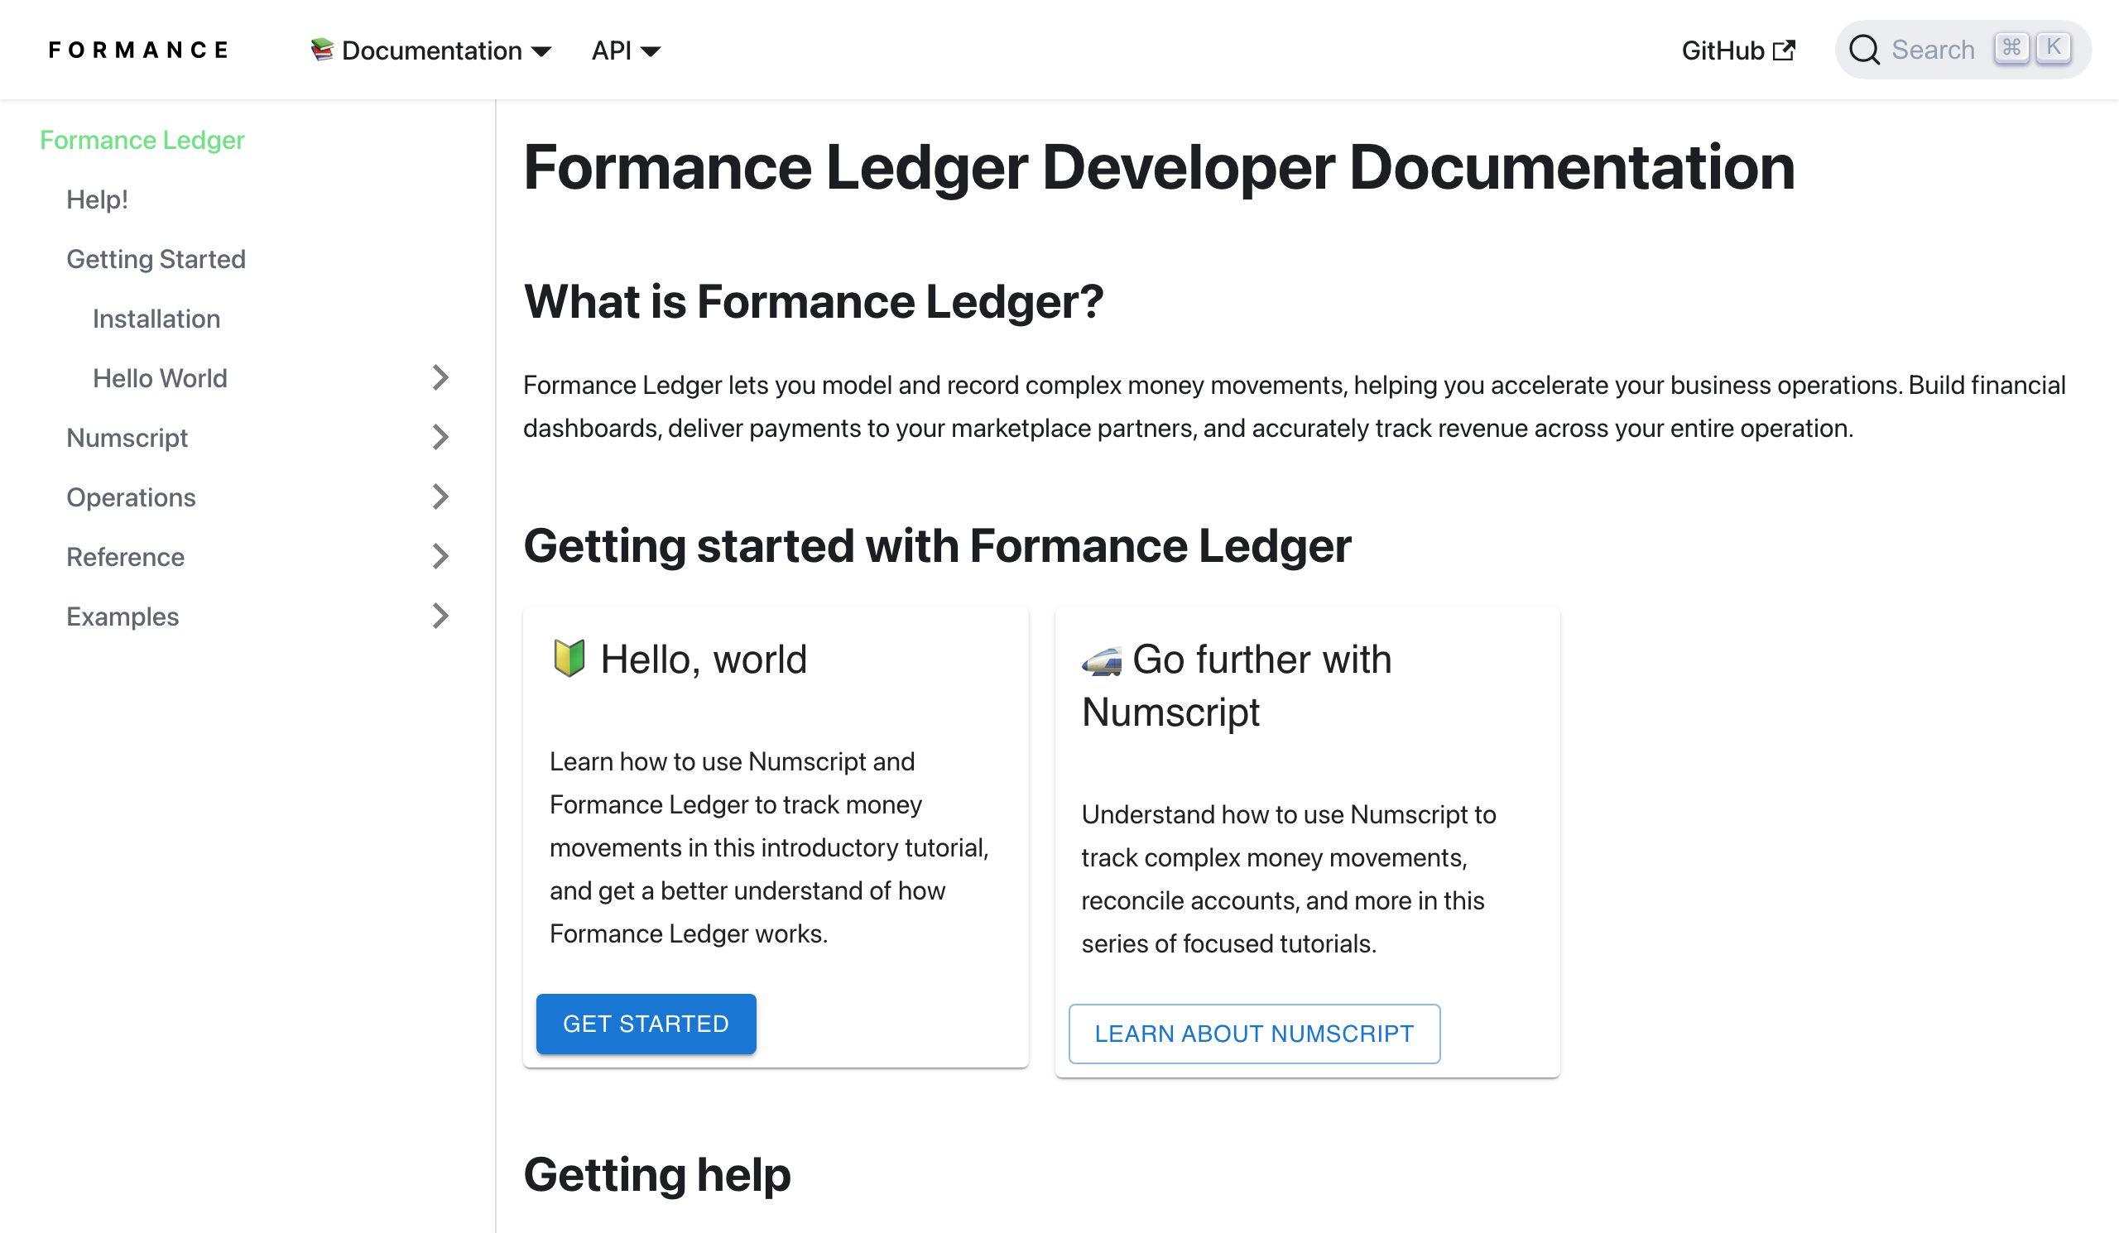Expand the Reference sidebar chevron

click(440, 557)
